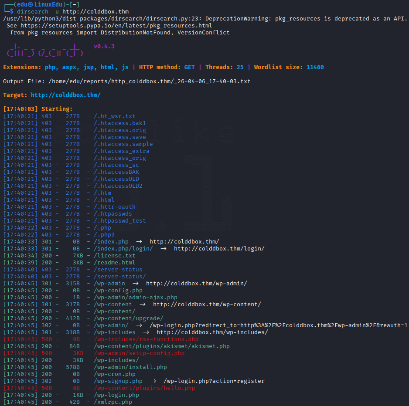Image resolution: width=409 pixels, height=406 pixels.
Task: Click the red /wp-content/plugins/hello.php path
Action: [x=144, y=388]
